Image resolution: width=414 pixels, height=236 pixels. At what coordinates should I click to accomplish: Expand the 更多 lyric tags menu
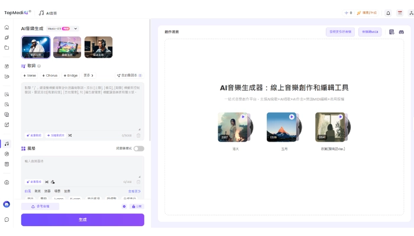click(x=88, y=76)
